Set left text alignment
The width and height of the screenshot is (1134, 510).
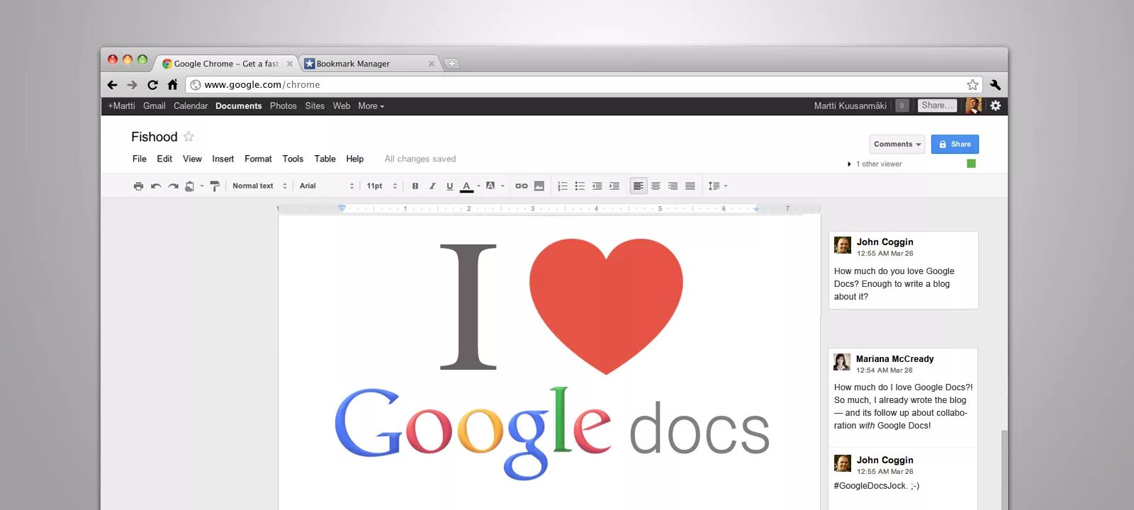[x=639, y=186]
